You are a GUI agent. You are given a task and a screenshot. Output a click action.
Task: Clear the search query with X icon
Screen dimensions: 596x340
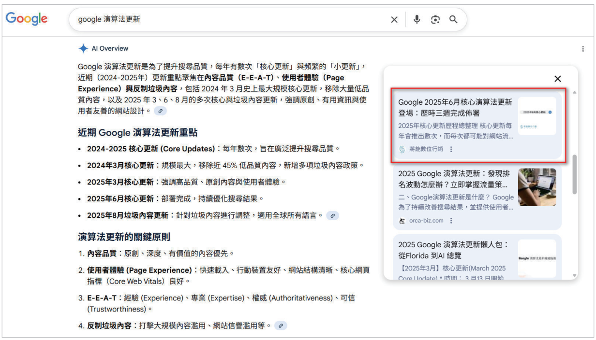[394, 19]
